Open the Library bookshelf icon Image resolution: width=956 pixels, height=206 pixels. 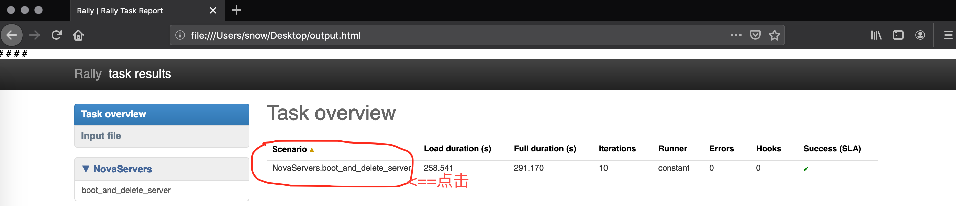coord(876,35)
